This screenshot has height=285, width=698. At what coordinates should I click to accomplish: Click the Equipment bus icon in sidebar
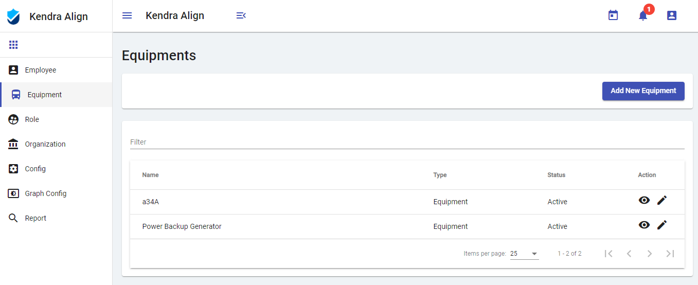pyautogui.click(x=16, y=95)
